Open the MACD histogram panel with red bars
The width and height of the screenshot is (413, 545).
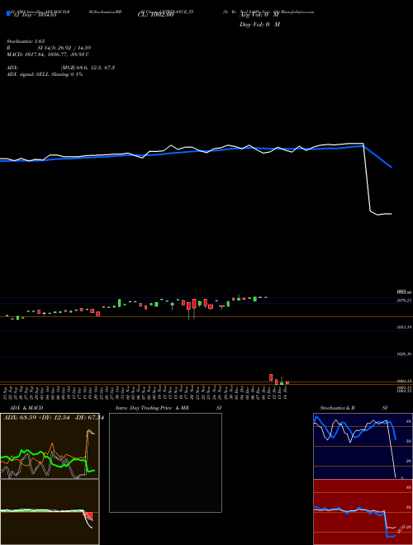pyautogui.click(x=50, y=512)
